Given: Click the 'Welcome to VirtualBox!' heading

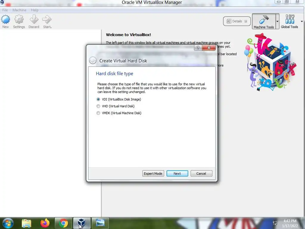Looking at the screenshot, I should coord(128,35).
